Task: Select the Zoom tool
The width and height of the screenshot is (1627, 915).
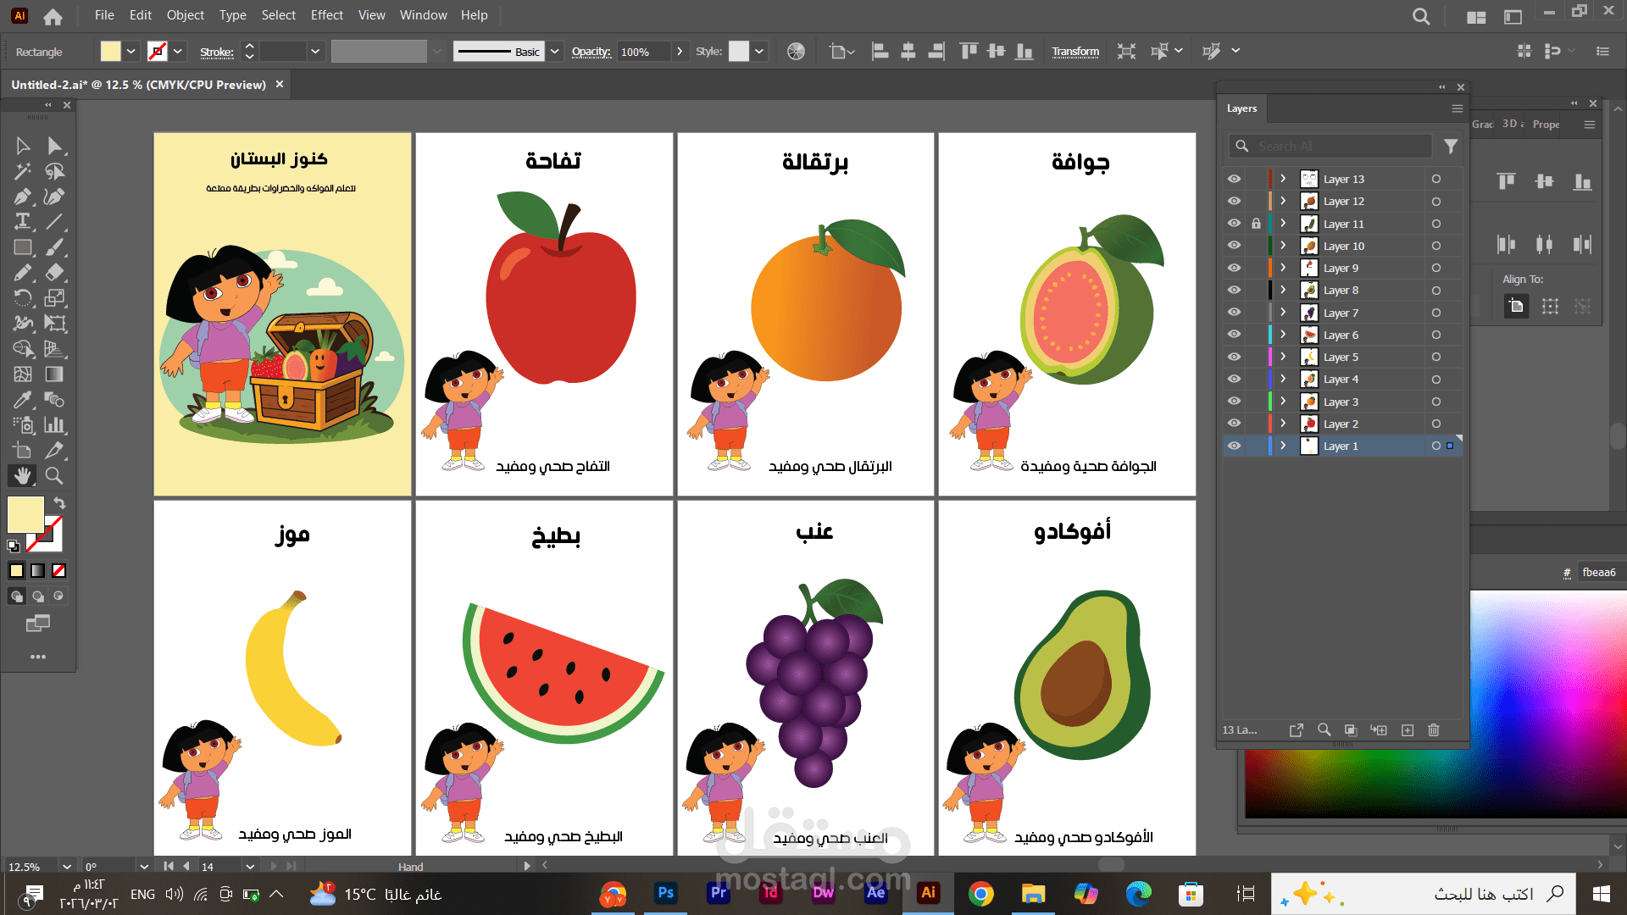Action: (x=54, y=476)
